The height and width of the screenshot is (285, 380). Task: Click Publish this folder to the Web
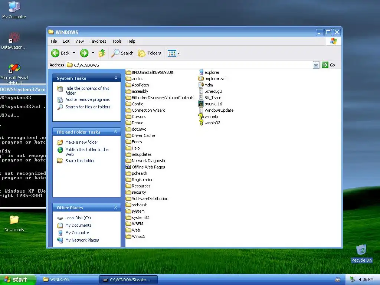click(87, 152)
